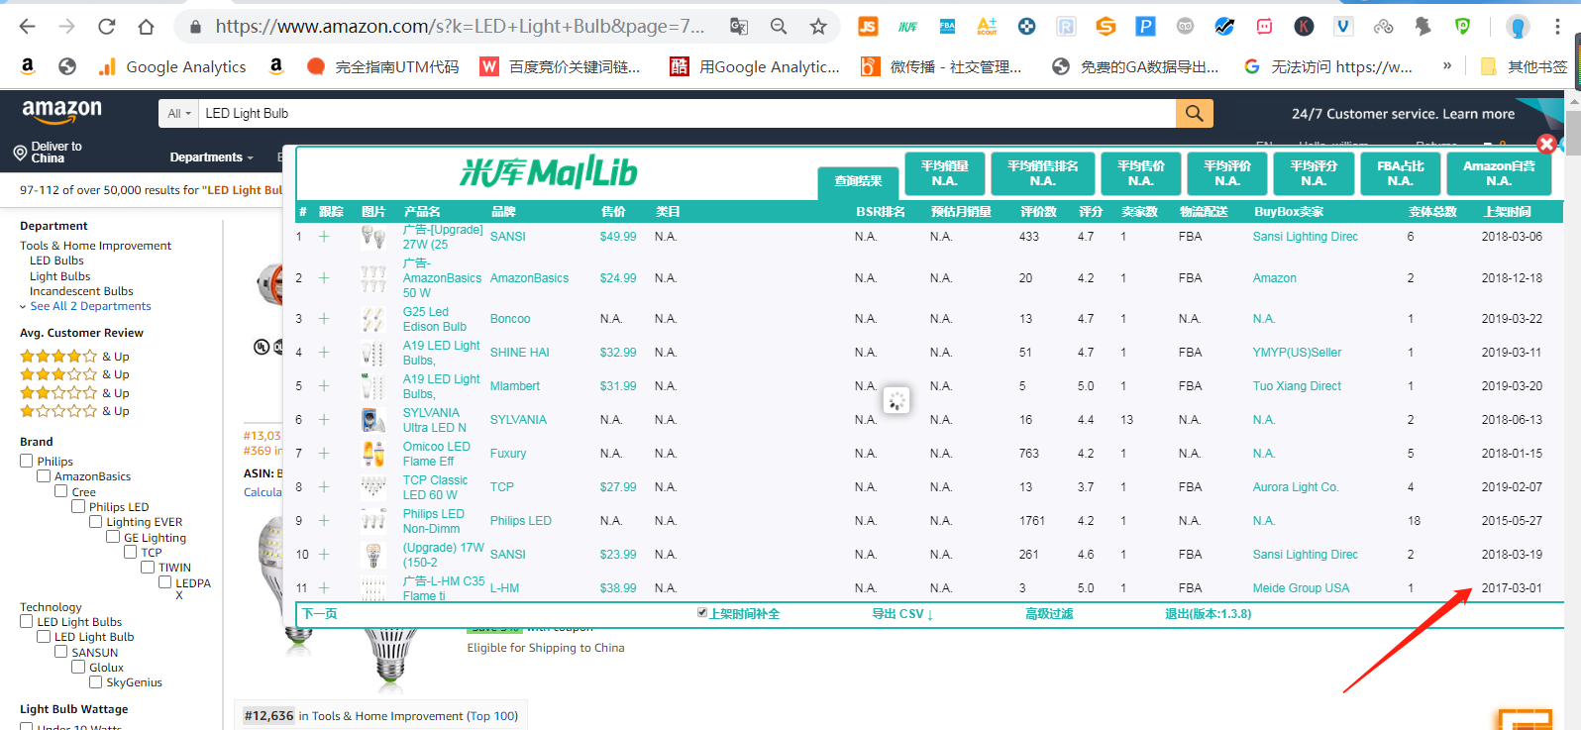Check the GE Lighting brand filter
Viewport: 1581px width, 730px height.
113,537
